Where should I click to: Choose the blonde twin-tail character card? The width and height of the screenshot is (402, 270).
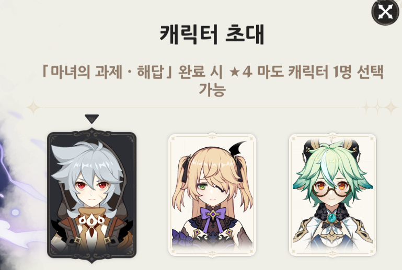point(212,195)
